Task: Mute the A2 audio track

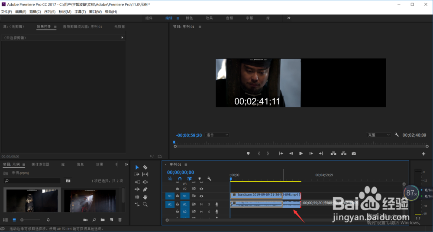Action: (x=201, y=212)
